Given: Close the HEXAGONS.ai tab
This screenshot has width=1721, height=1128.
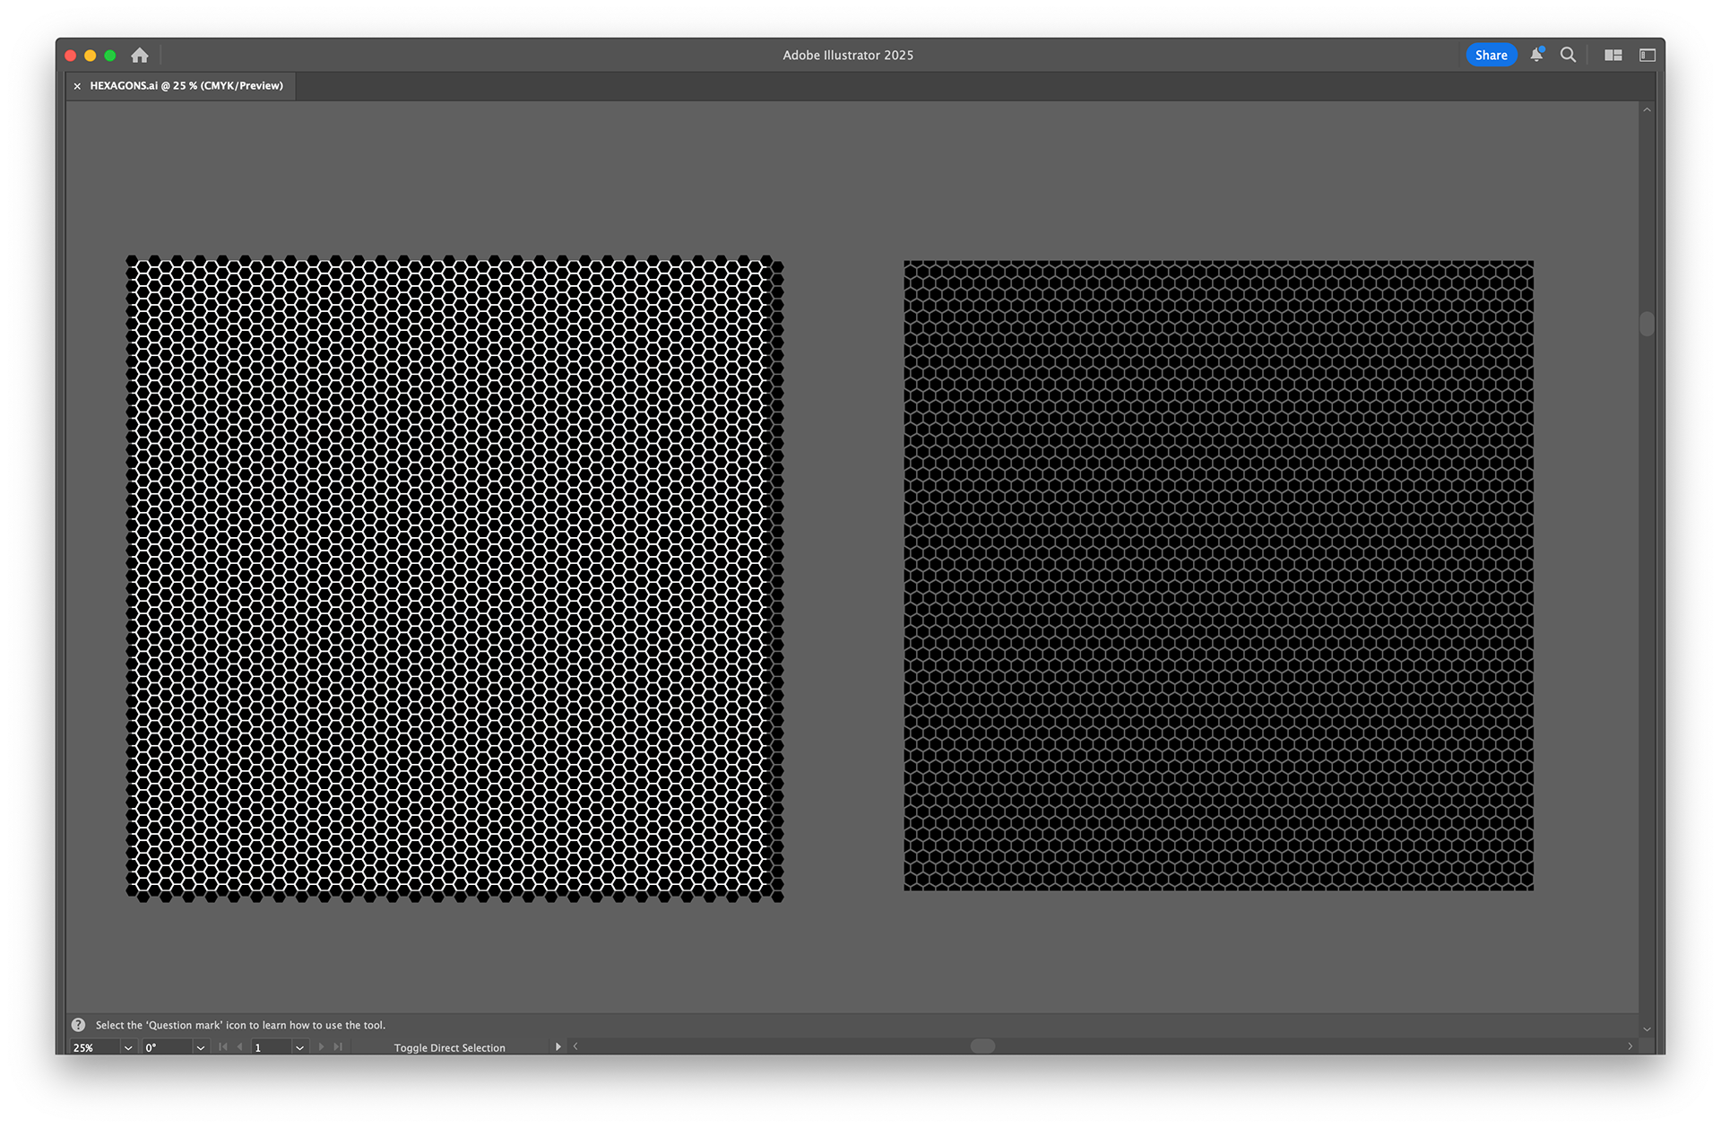Looking at the screenshot, I should [x=77, y=86].
